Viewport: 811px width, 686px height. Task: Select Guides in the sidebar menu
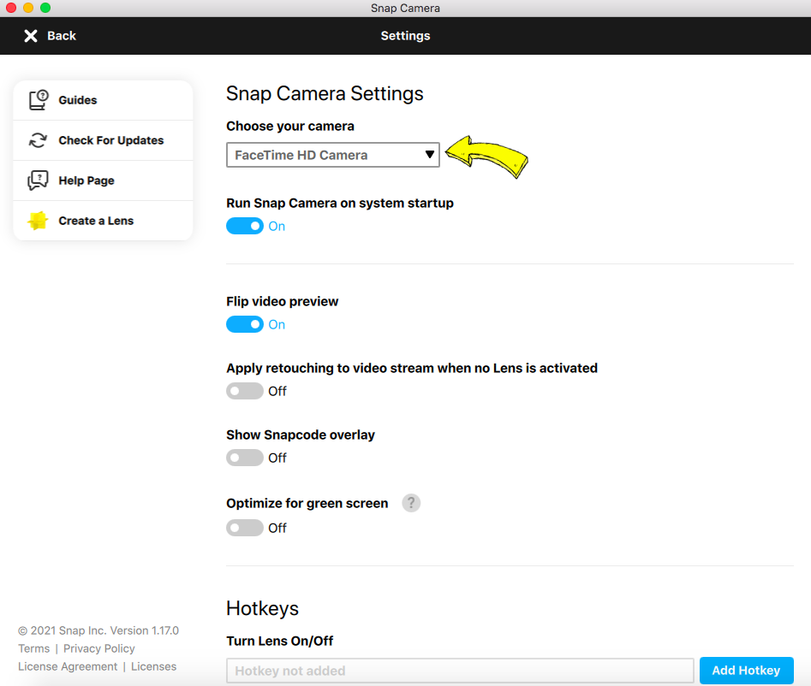pos(104,100)
